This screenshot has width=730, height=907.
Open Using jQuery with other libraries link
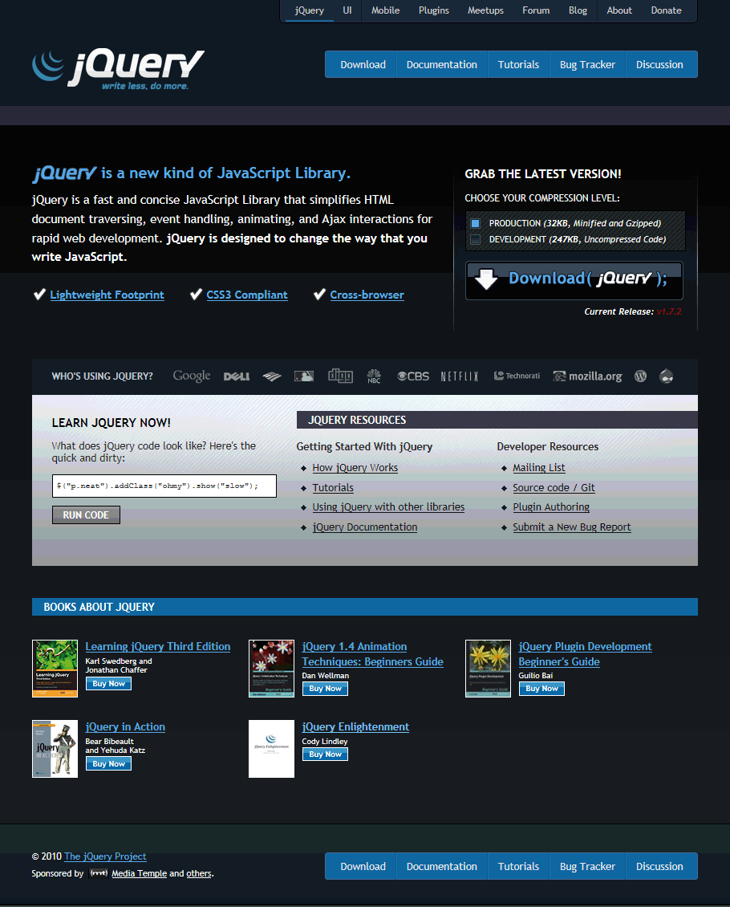(x=388, y=506)
